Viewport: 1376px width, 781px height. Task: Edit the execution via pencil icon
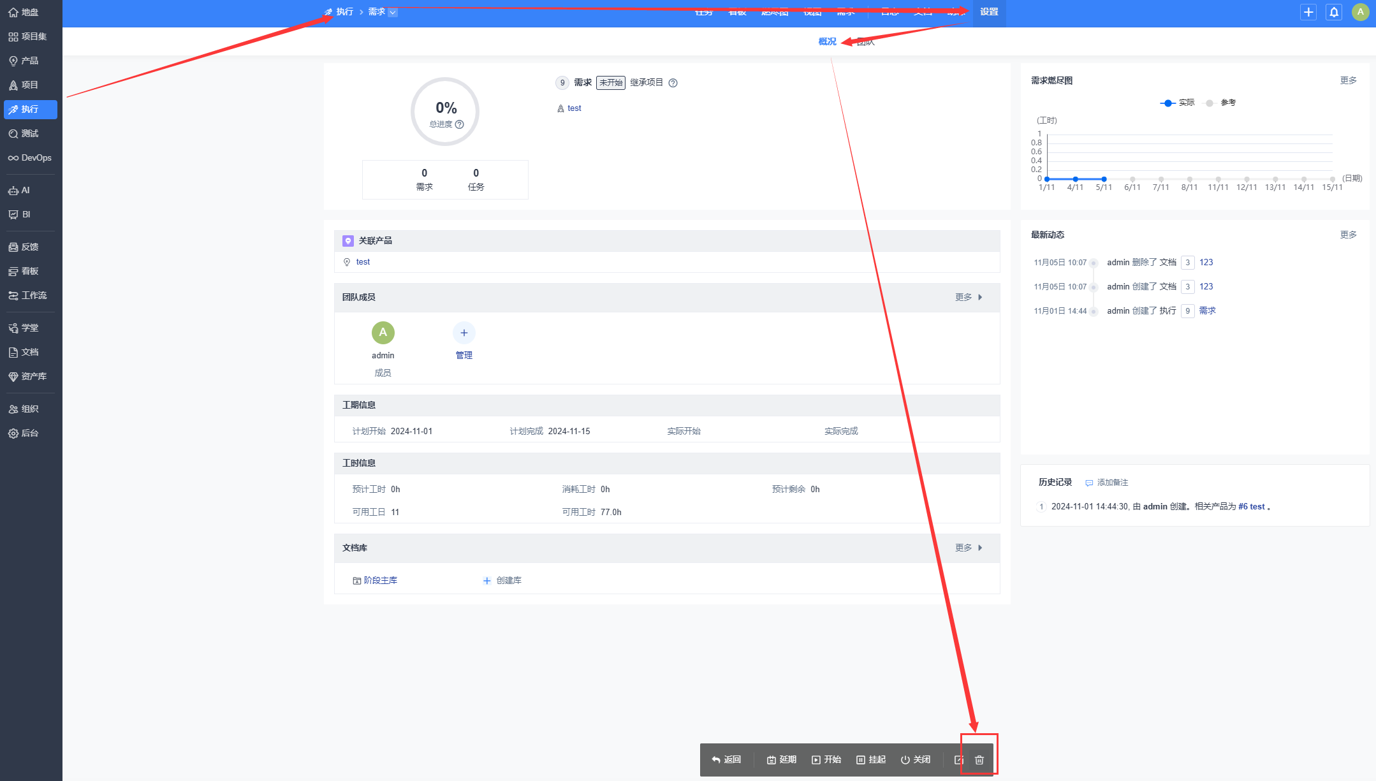pos(959,759)
